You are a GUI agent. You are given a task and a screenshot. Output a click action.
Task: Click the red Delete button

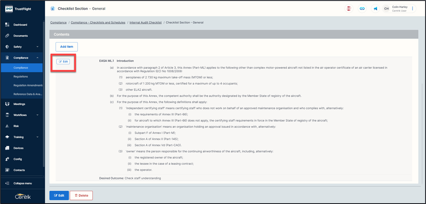(x=81, y=195)
